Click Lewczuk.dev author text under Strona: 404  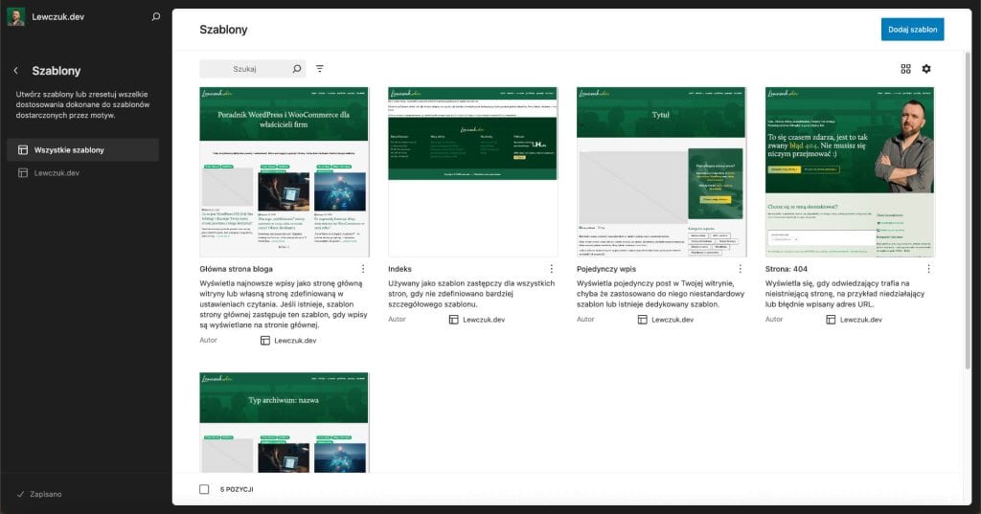(861, 320)
